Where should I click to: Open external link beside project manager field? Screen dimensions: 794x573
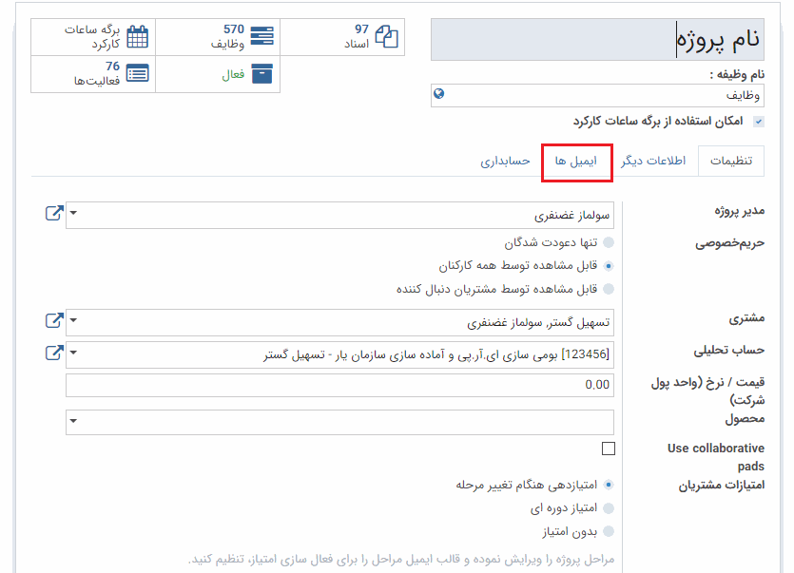54,214
